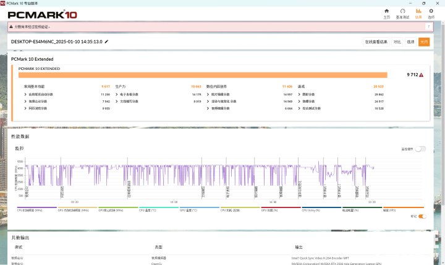Expand the 电子表格分数 row
Image resolution: width=445 pixels, height=265 pixels.
(117, 94)
